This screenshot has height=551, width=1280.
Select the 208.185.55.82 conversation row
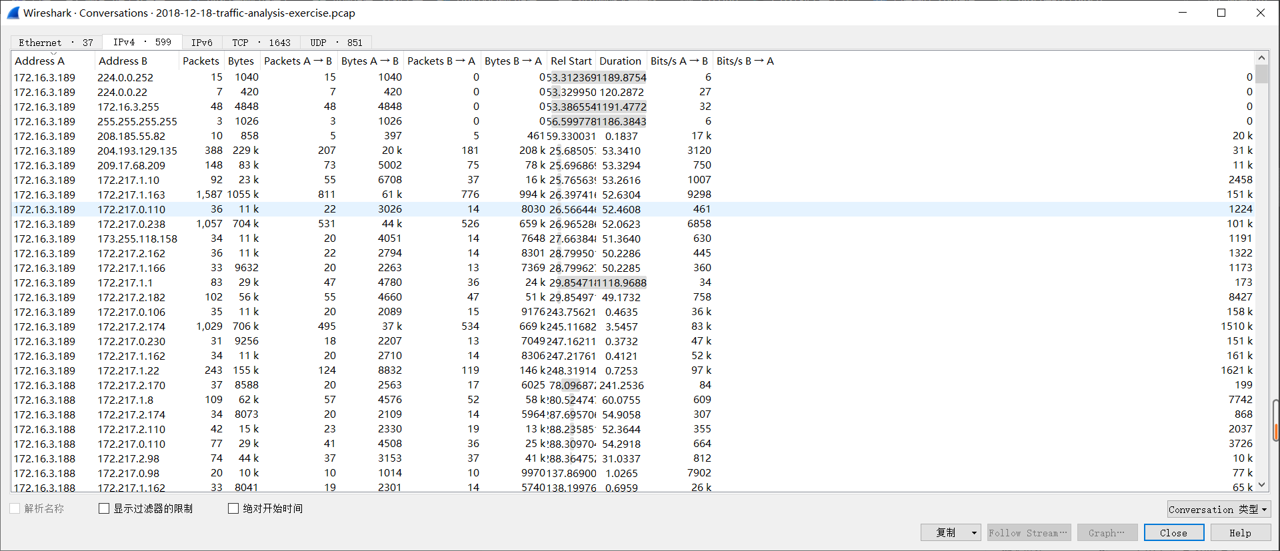click(633, 136)
